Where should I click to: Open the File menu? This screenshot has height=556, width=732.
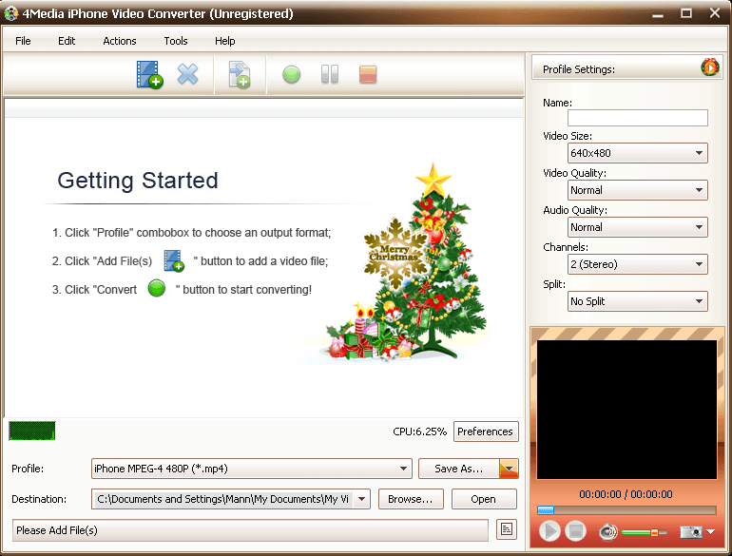tap(23, 41)
